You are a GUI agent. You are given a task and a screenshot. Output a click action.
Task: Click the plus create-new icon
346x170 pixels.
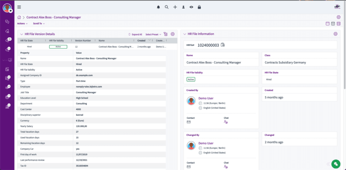[175, 7]
